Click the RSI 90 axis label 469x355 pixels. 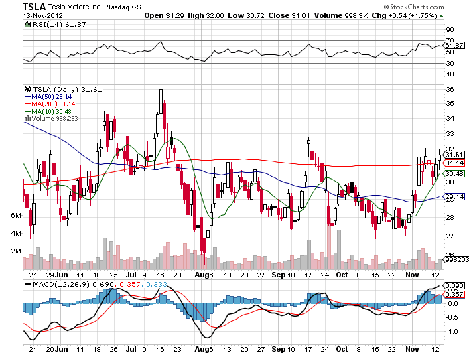(x=450, y=29)
